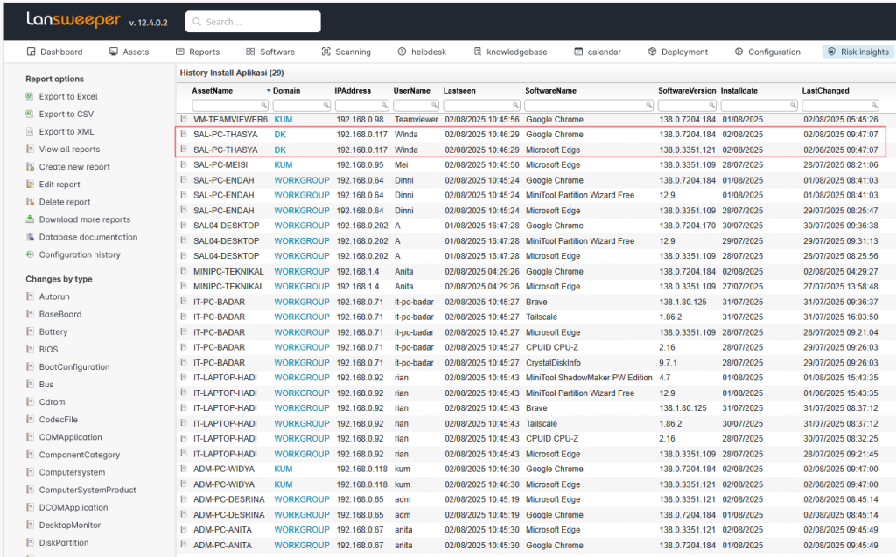Open the COMApplication changes link

click(x=70, y=437)
